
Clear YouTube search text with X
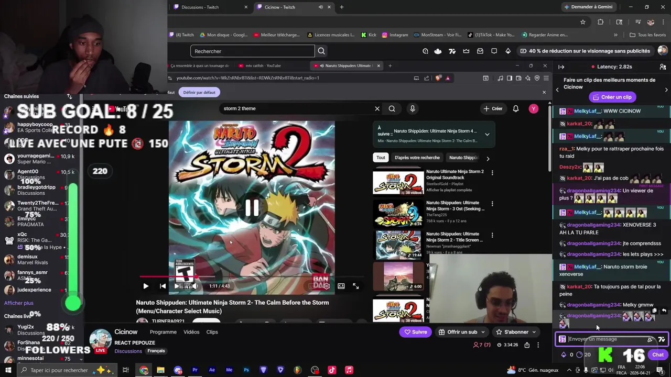pyautogui.click(x=377, y=108)
